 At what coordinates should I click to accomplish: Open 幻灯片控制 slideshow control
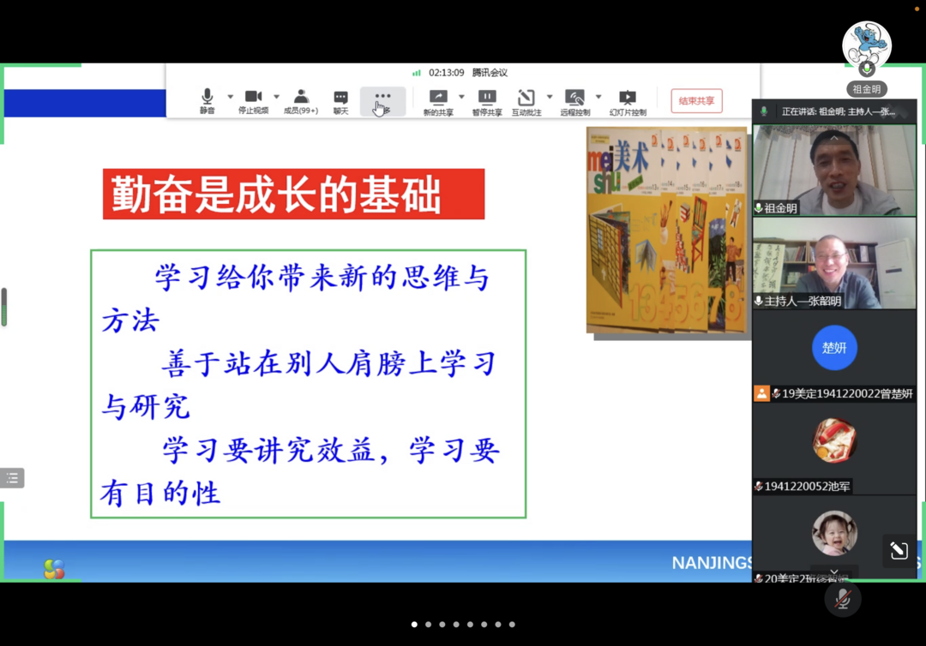628,100
